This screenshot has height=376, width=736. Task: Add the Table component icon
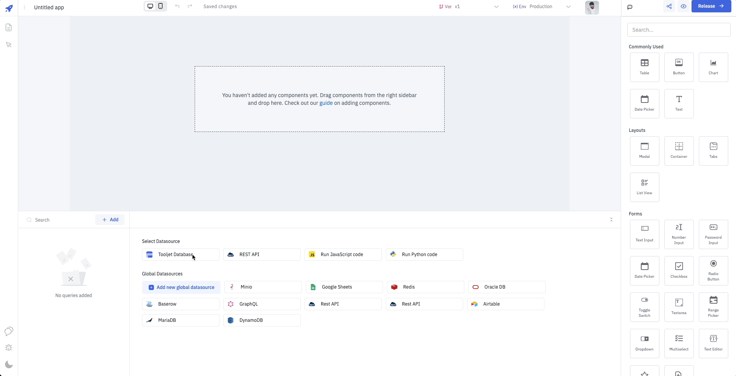644,67
